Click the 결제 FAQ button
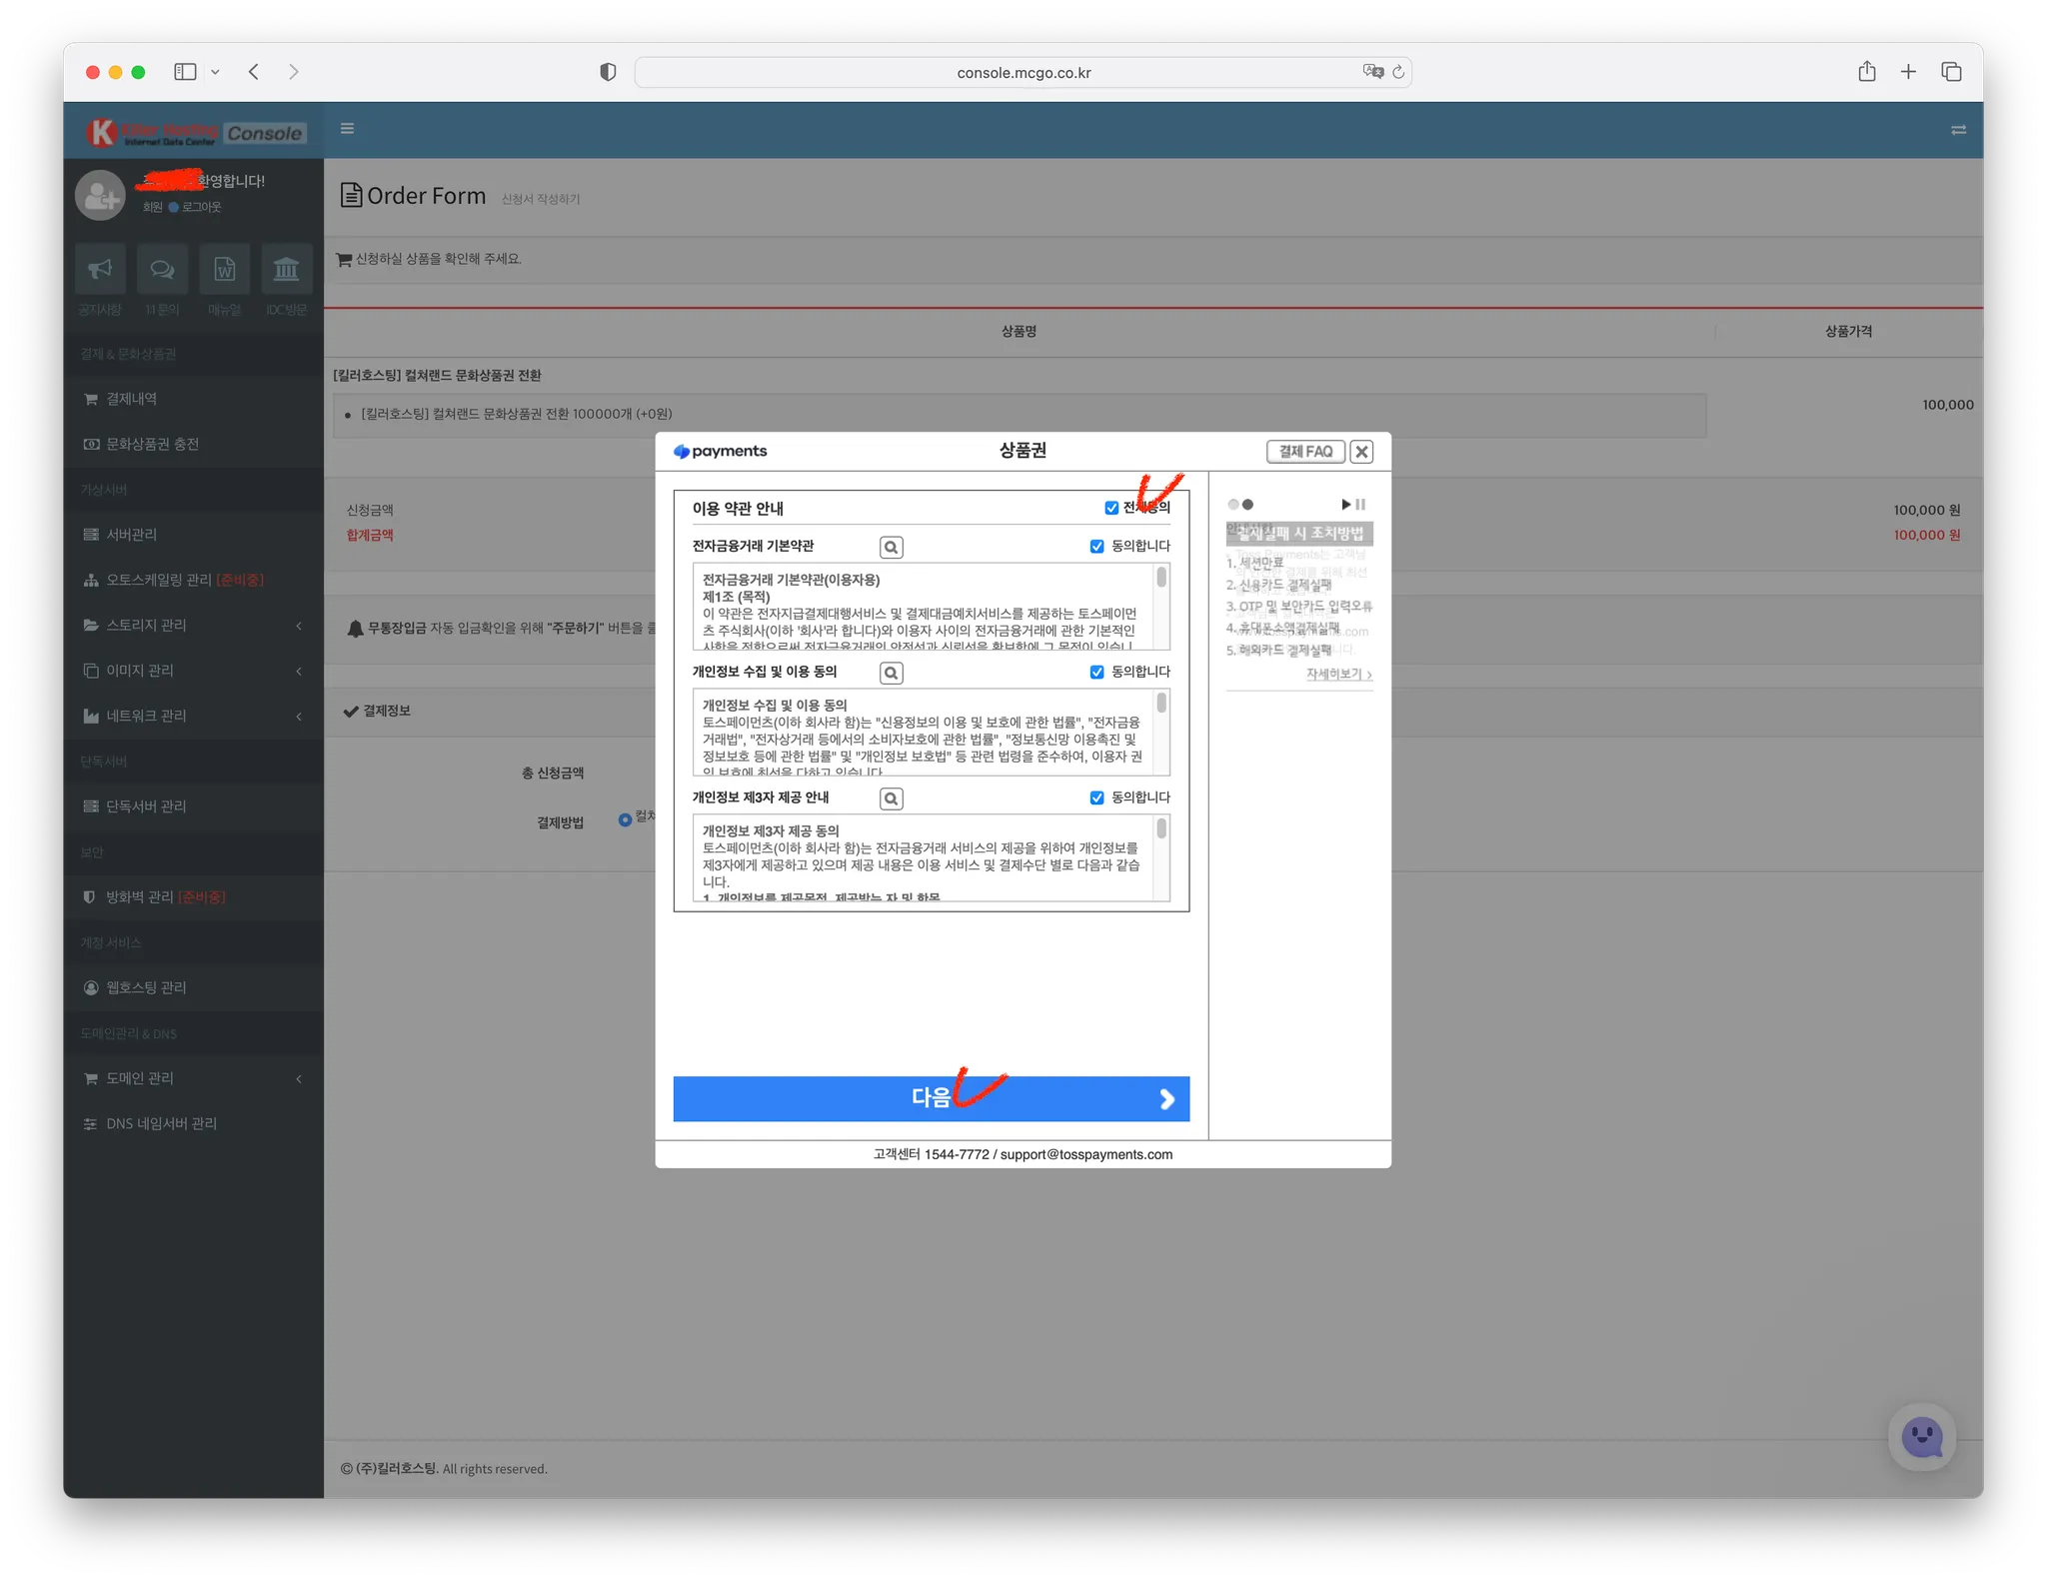The width and height of the screenshot is (2047, 1582). pos(1304,452)
